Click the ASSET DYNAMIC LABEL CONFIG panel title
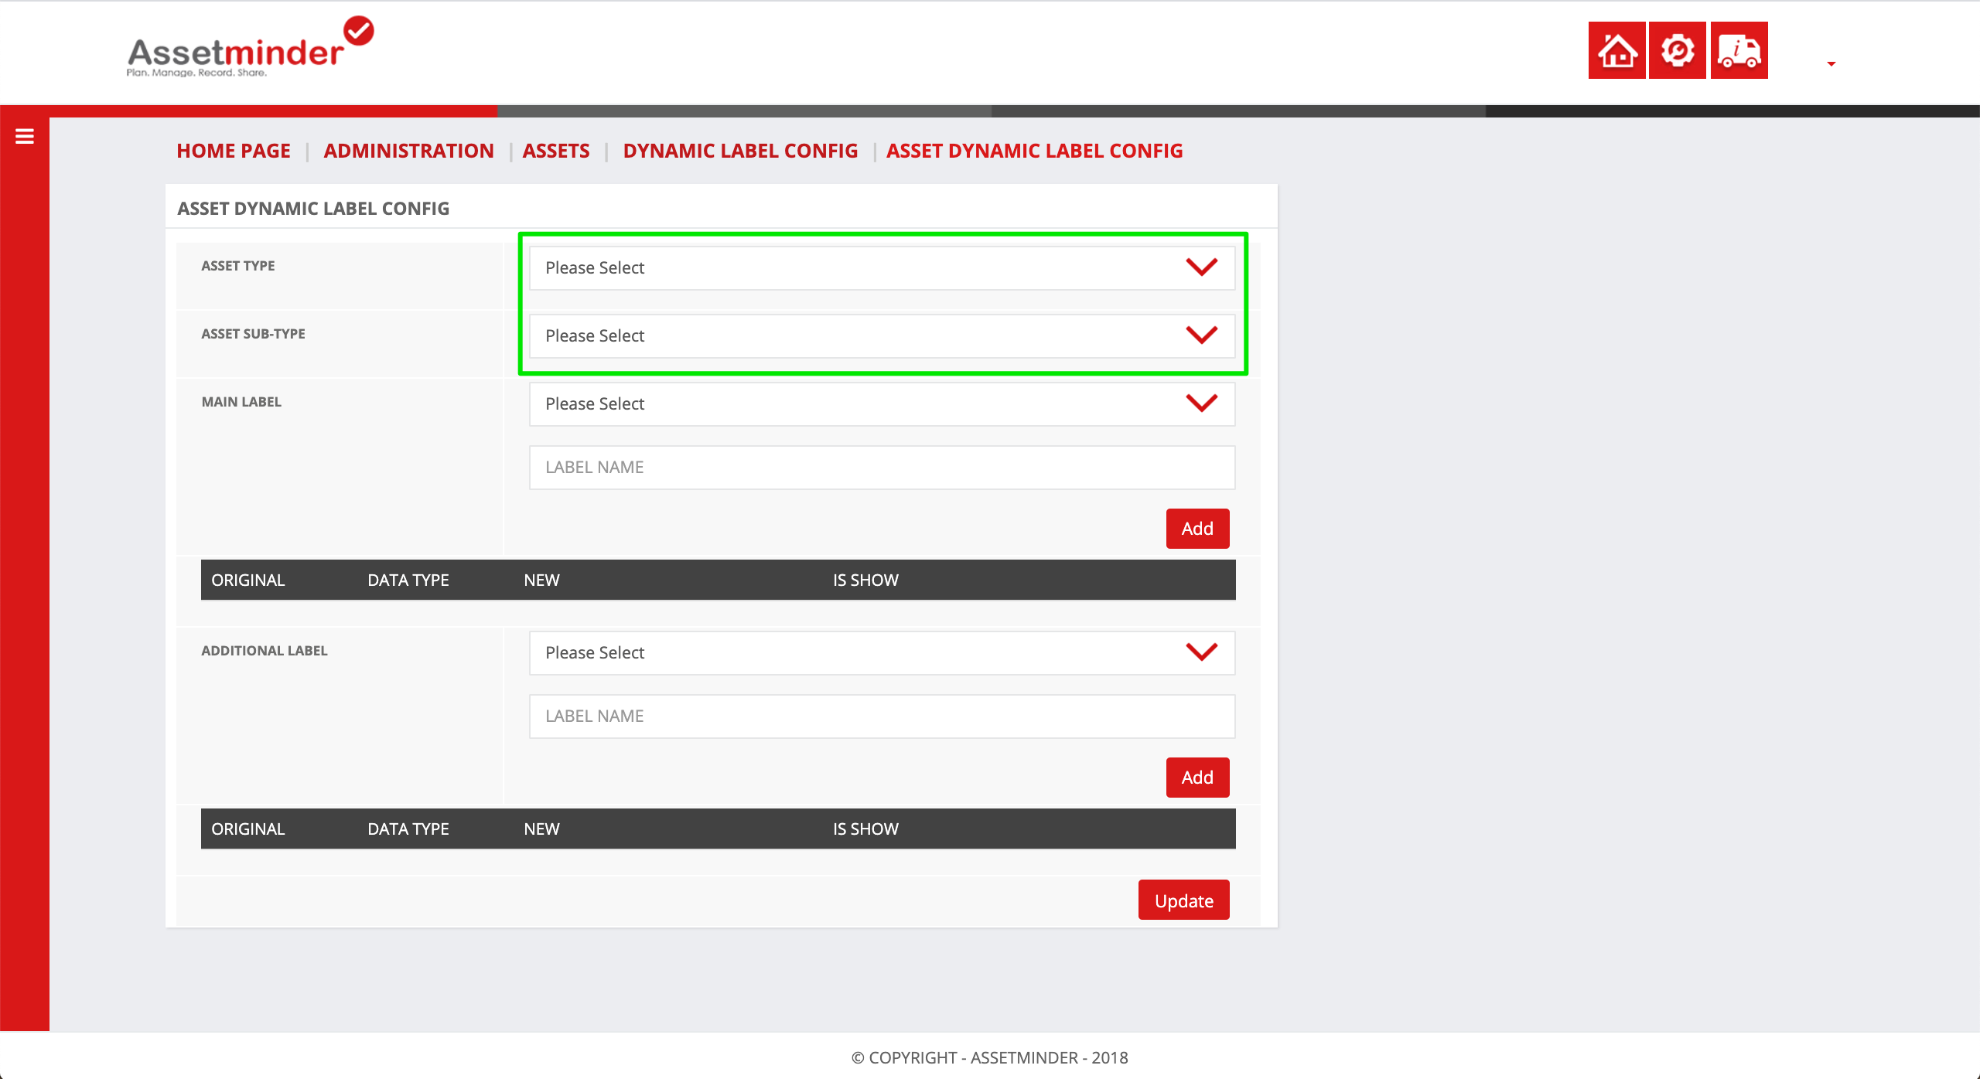The width and height of the screenshot is (1980, 1079). coord(313,209)
